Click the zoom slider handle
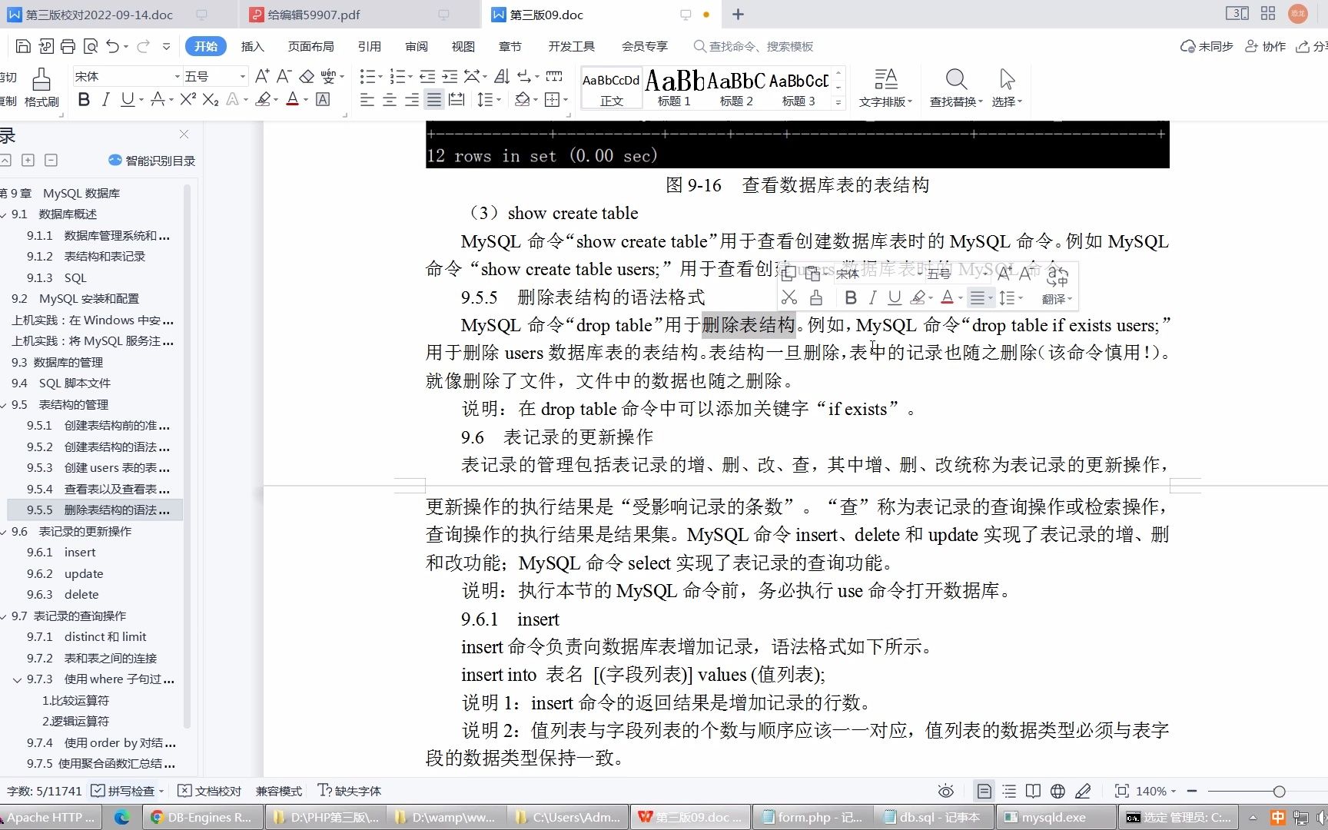Image resolution: width=1328 pixels, height=830 pixels. click(1279, 791)
